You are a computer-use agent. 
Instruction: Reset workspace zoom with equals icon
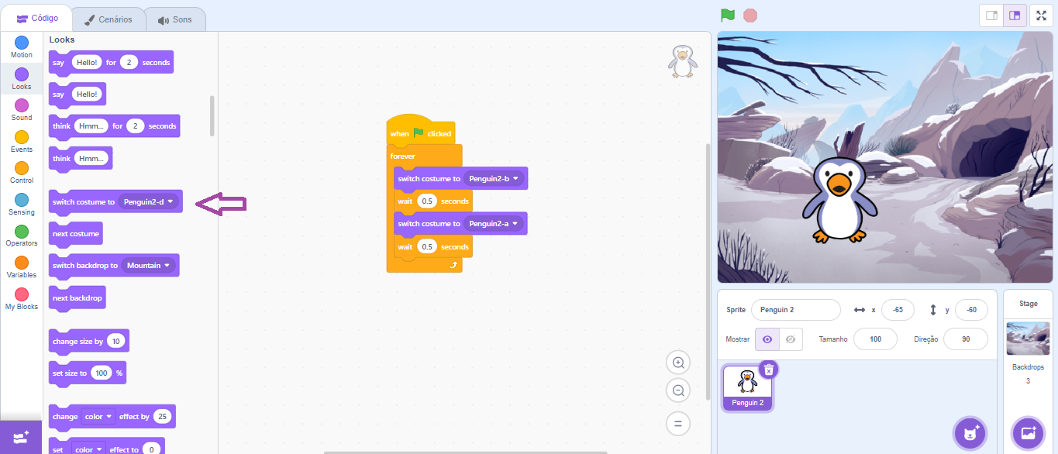point(678,423)
